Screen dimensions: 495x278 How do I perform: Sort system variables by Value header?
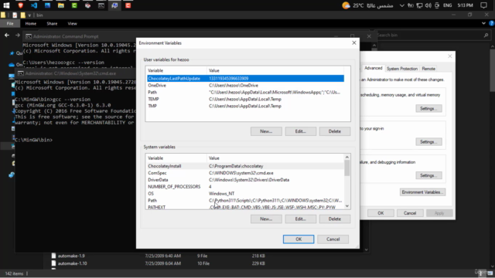tap(275, 158)
